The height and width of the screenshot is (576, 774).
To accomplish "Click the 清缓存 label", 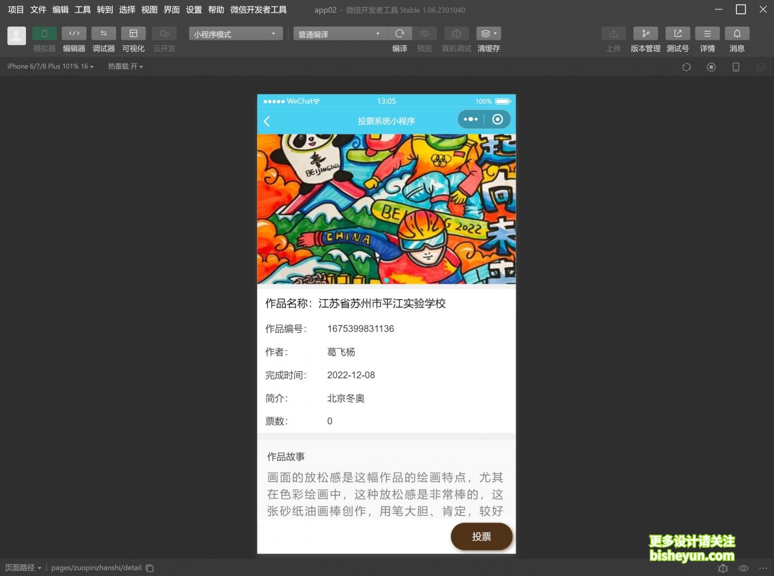I will click(489, 49).
